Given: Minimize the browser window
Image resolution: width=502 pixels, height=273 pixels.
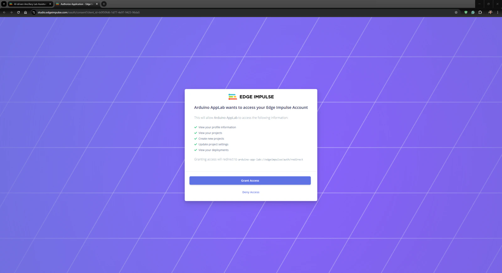Looking at the screenshot, I should [479, 4].
